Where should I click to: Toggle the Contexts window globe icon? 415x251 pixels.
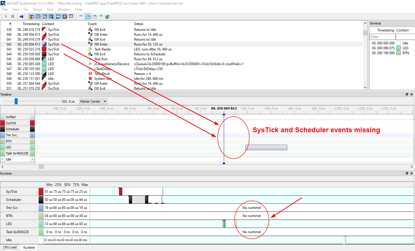click(x=51, y=16)
